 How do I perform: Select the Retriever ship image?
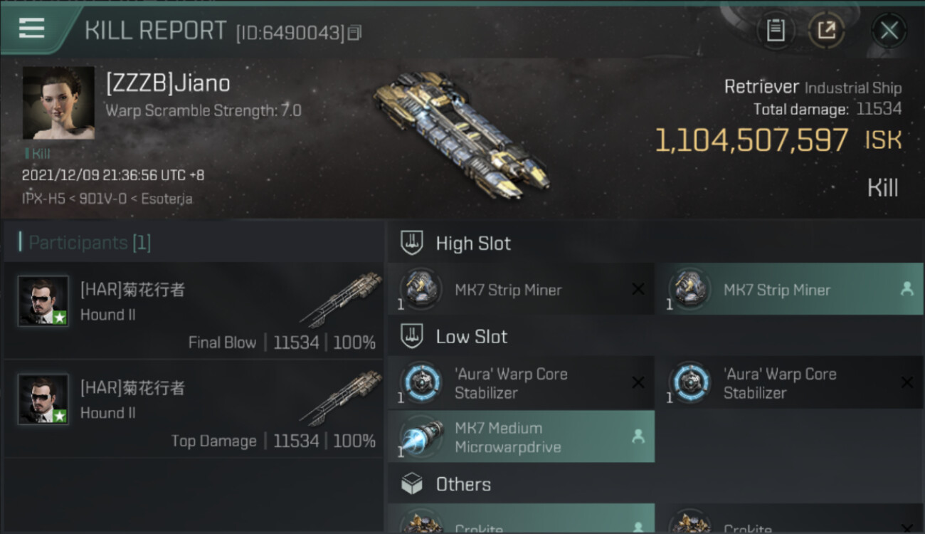pos(460,135)
